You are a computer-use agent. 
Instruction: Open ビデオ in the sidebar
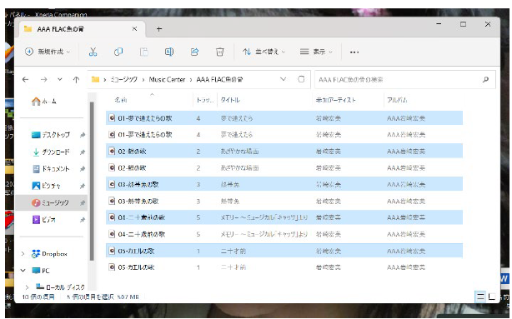tap(43, 220)
